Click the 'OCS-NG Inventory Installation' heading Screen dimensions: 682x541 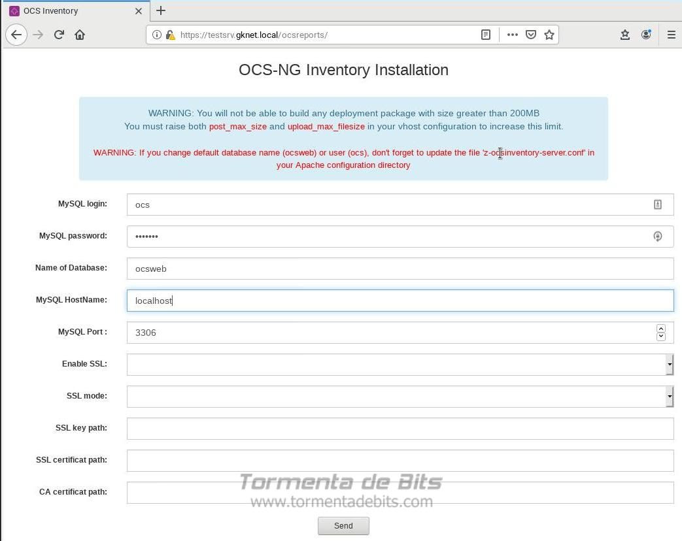tap(343, 70)
